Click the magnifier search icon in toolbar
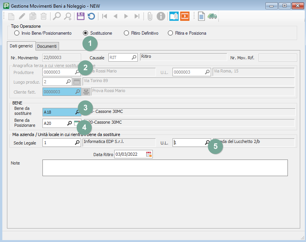The width and height of the screenshot is (306, 242). tap(57, 16)
